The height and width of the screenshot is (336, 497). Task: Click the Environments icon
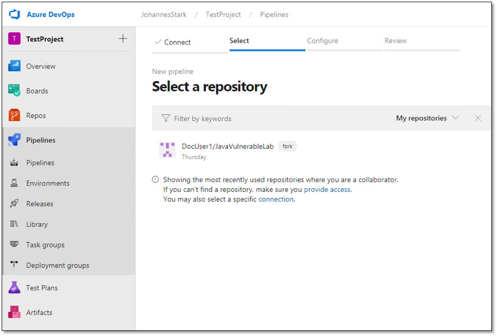pyautogui.click(x=14, y=183)
